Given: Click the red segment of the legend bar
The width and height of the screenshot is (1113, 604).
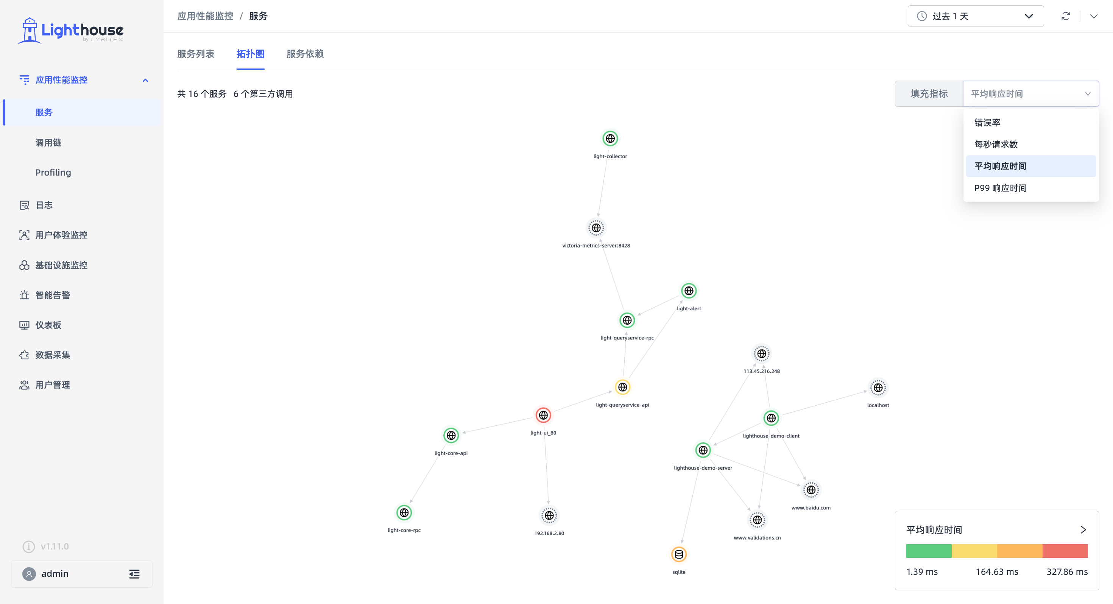Looking at the screenshot, I should (1065, 551).
